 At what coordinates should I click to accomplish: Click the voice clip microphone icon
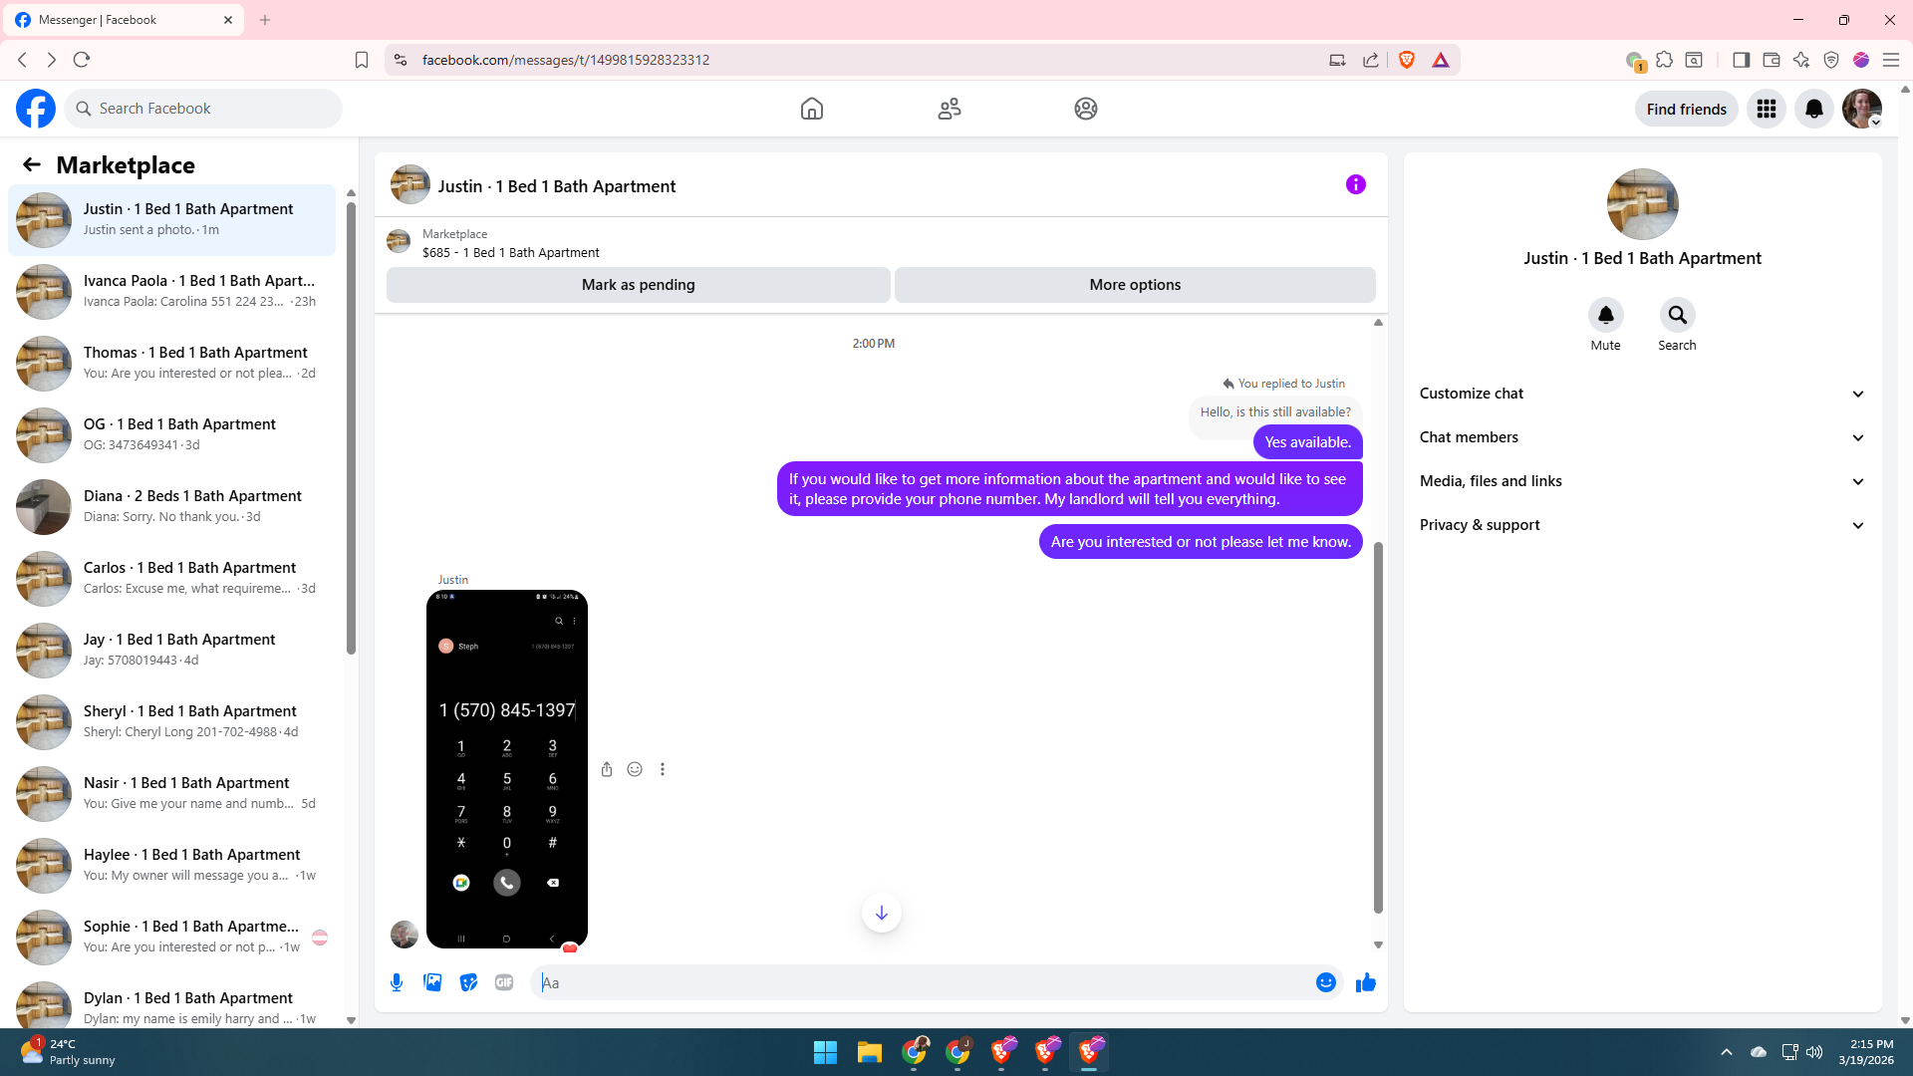(397, 982)
